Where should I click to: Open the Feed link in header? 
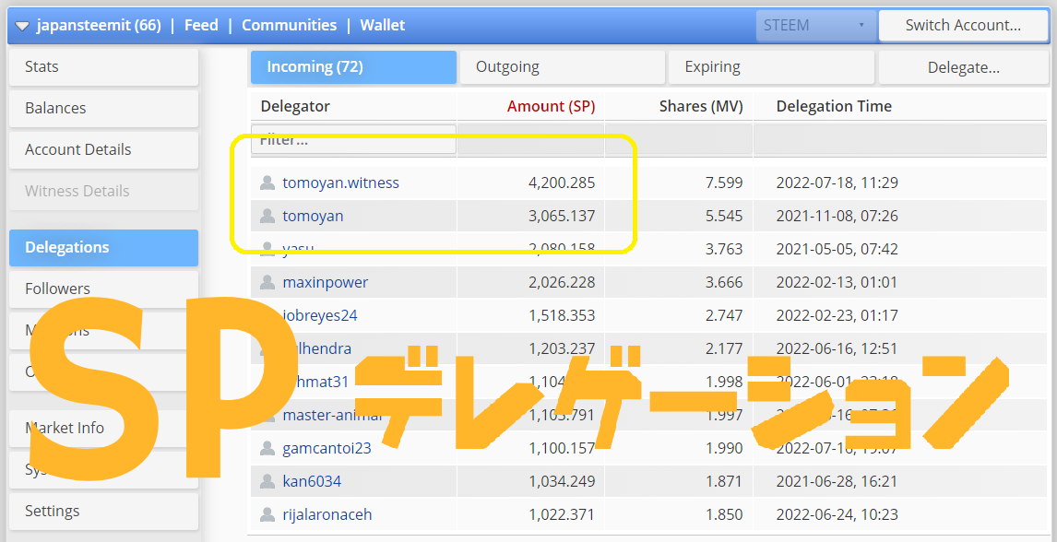pyautogui.click(x=201, y=26)
